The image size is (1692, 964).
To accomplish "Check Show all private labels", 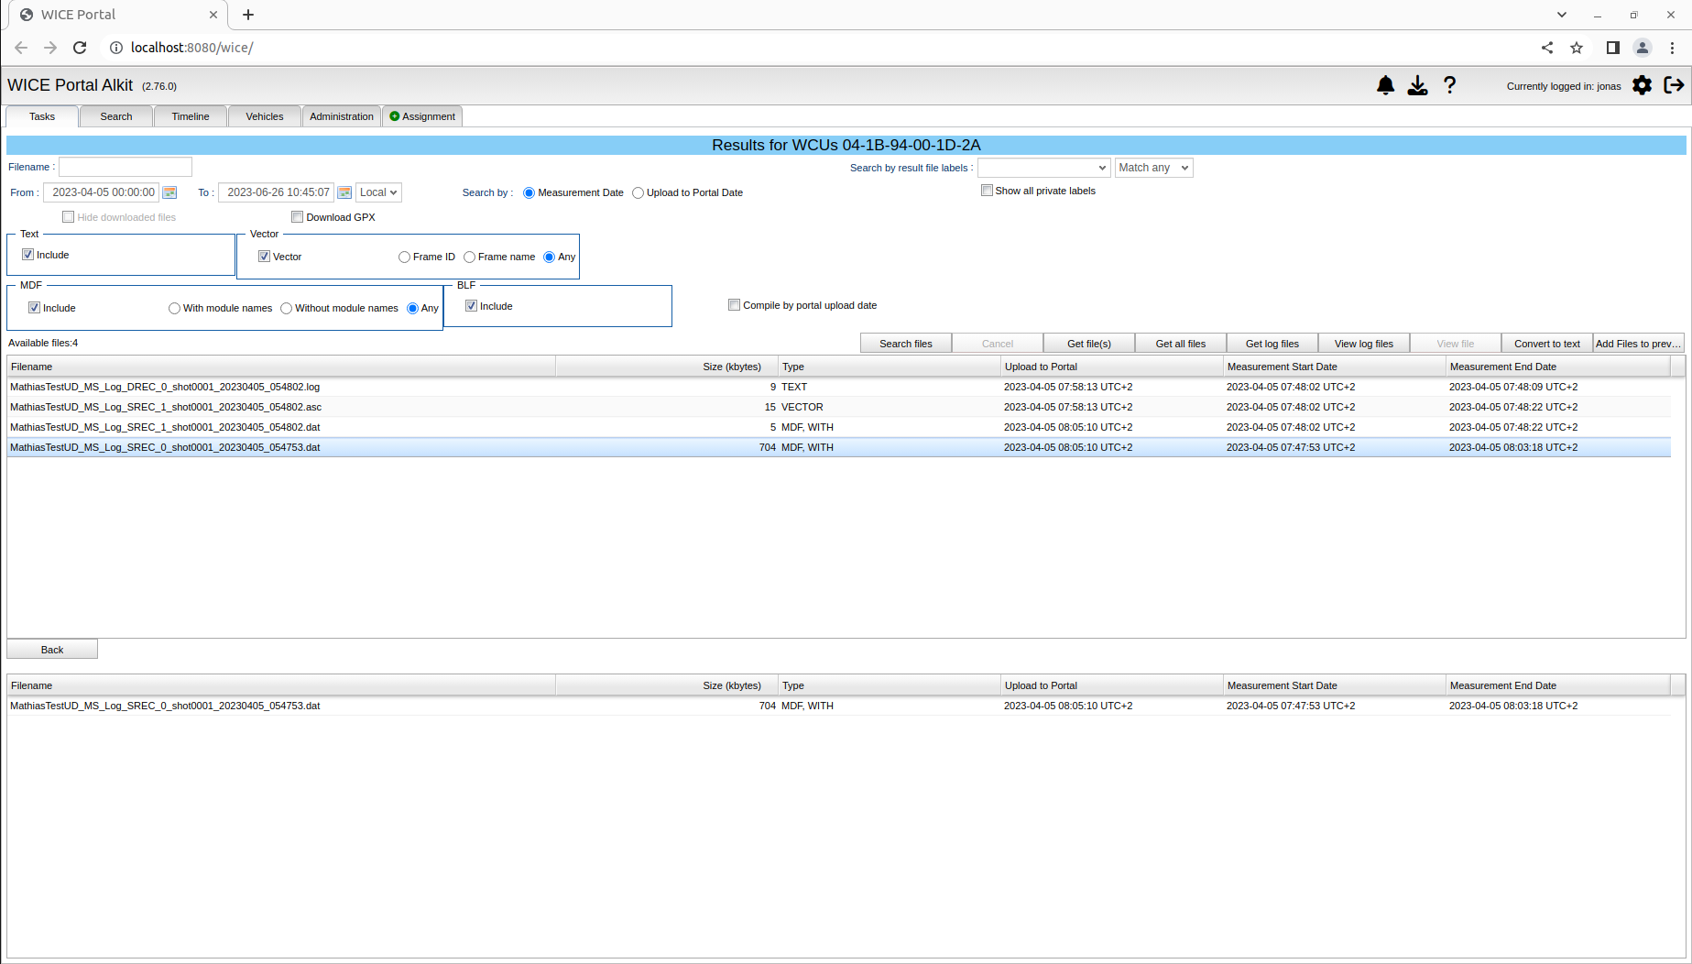I will tap(987, 191).
